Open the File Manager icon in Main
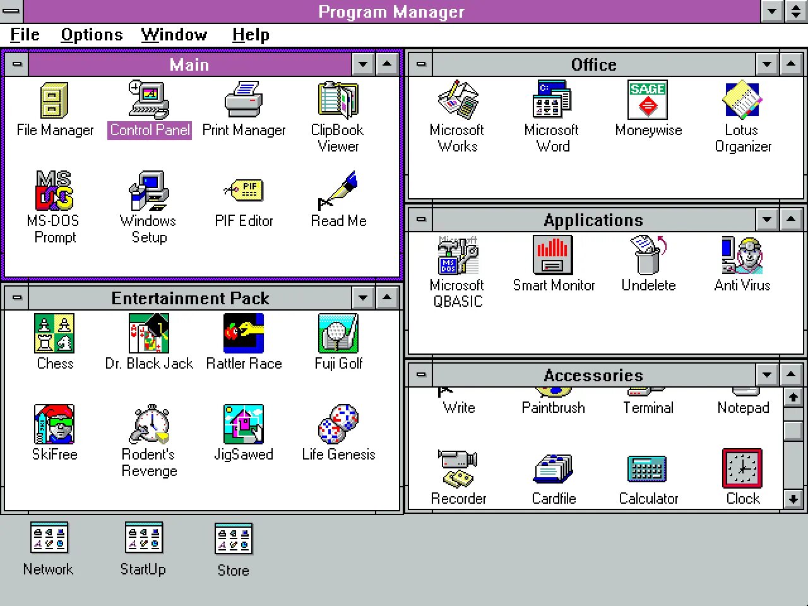The width and height of the screenshot is (808, 606). click(x=54, y=100)
